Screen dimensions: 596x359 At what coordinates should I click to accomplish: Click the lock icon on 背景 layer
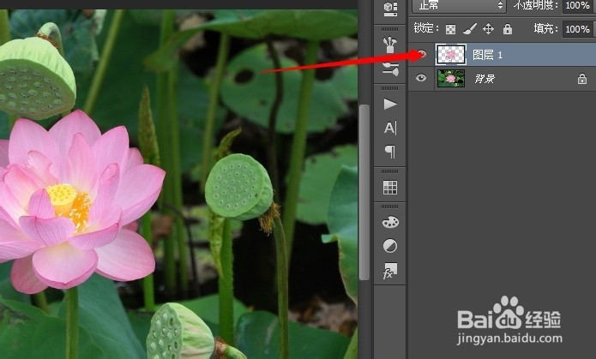click(x=582, y=79)
